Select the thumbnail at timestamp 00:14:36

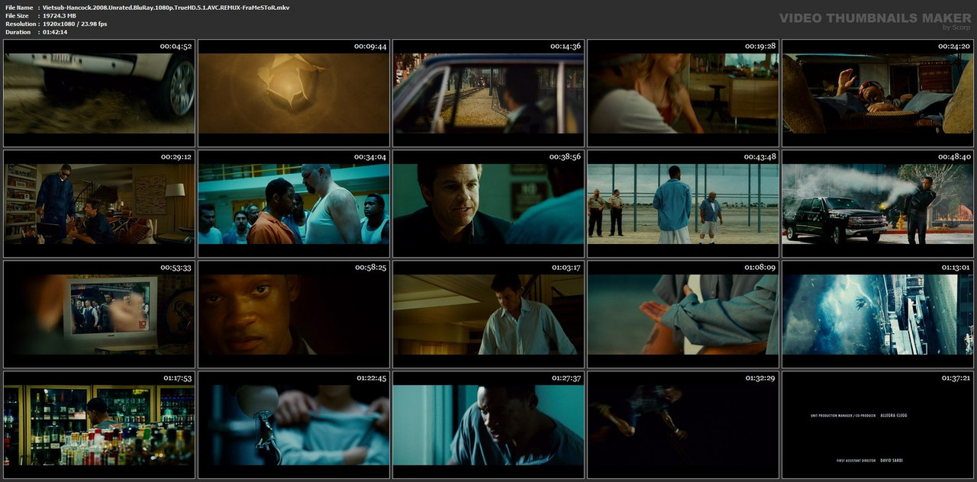(488, 92)
